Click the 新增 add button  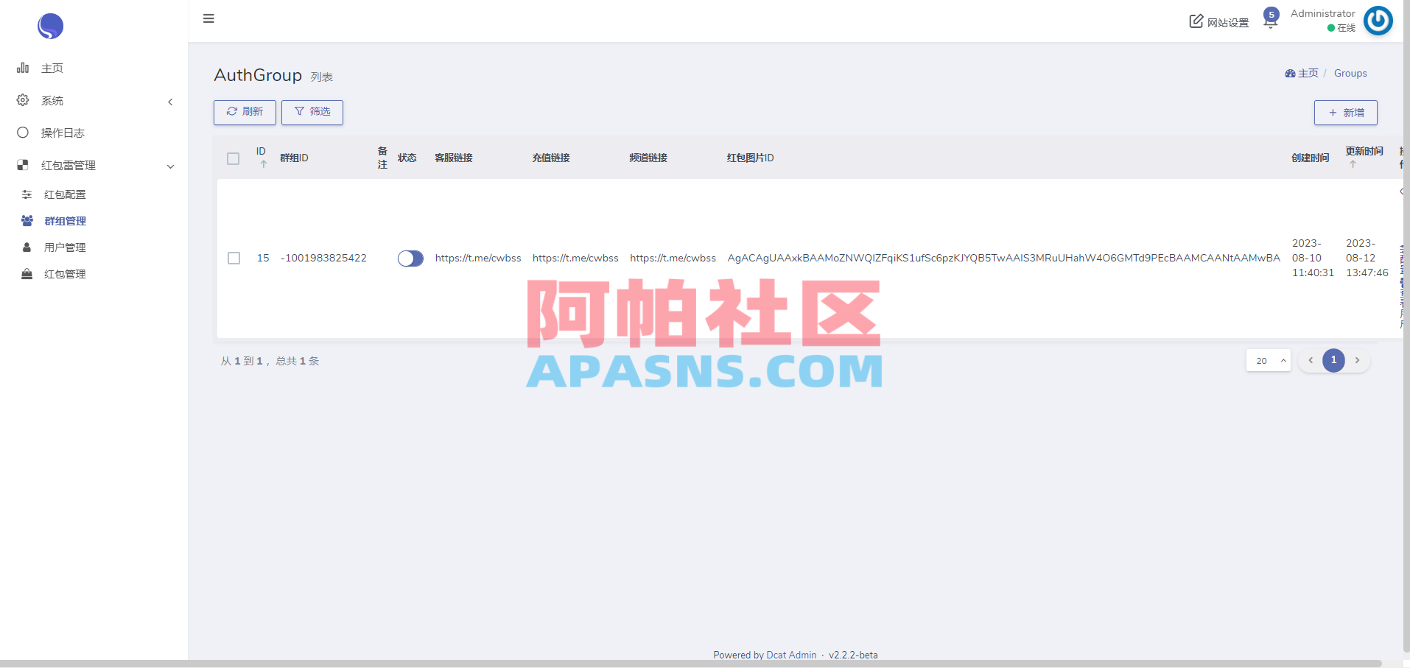pyautogui.click(x=1346, y=113)
